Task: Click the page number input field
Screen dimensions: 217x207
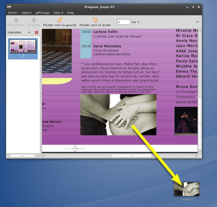Action: click(x=124, y=22)
